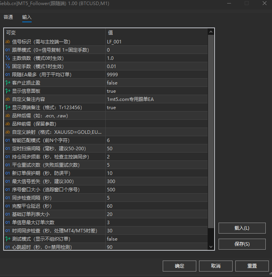Click the fraction icon beside 主数倍数
Viewport: 272px width, 277px height.
click(7, 58)
